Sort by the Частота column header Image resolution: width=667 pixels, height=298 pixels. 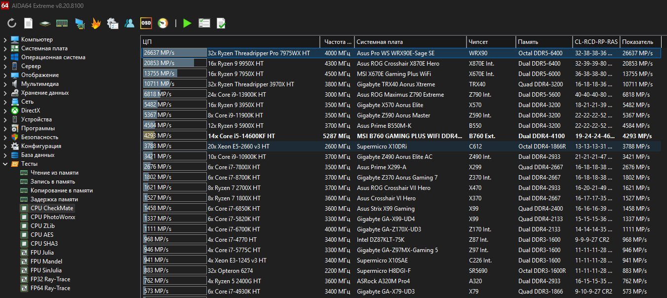pos(338,42)
